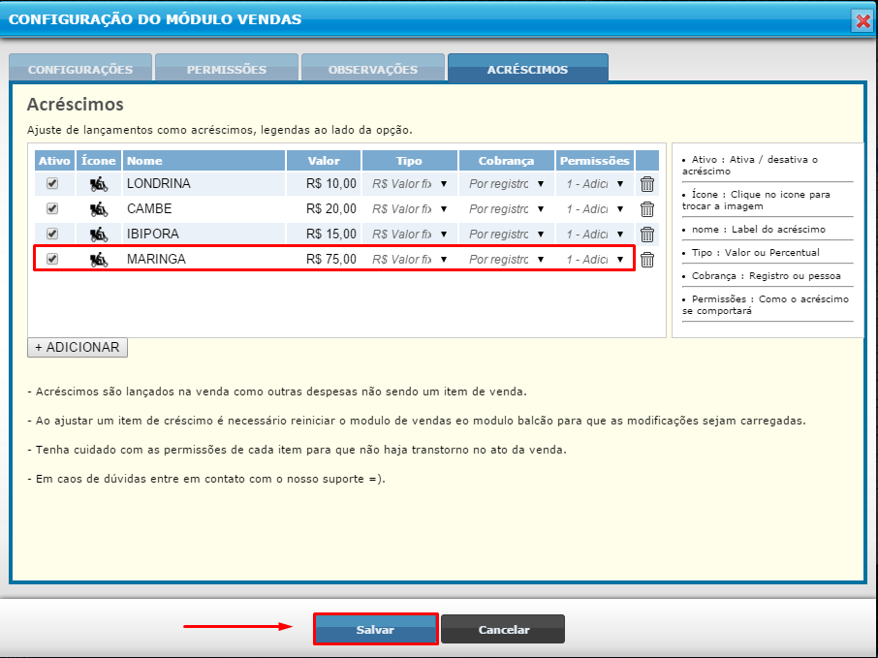
Task: Toggle the Ativo checkbox for CAMBE
Action: pos(52,208)
